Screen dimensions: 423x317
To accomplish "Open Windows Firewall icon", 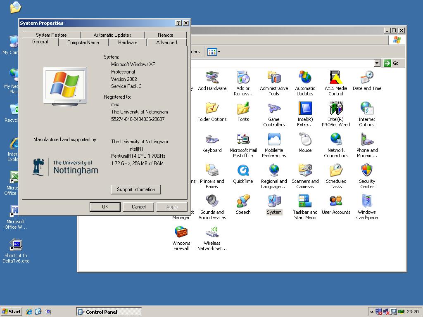I will [181, 239].
